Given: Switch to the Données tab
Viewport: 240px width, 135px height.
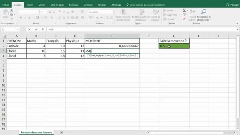Looking at the screenshot, I should click(88, 5).
